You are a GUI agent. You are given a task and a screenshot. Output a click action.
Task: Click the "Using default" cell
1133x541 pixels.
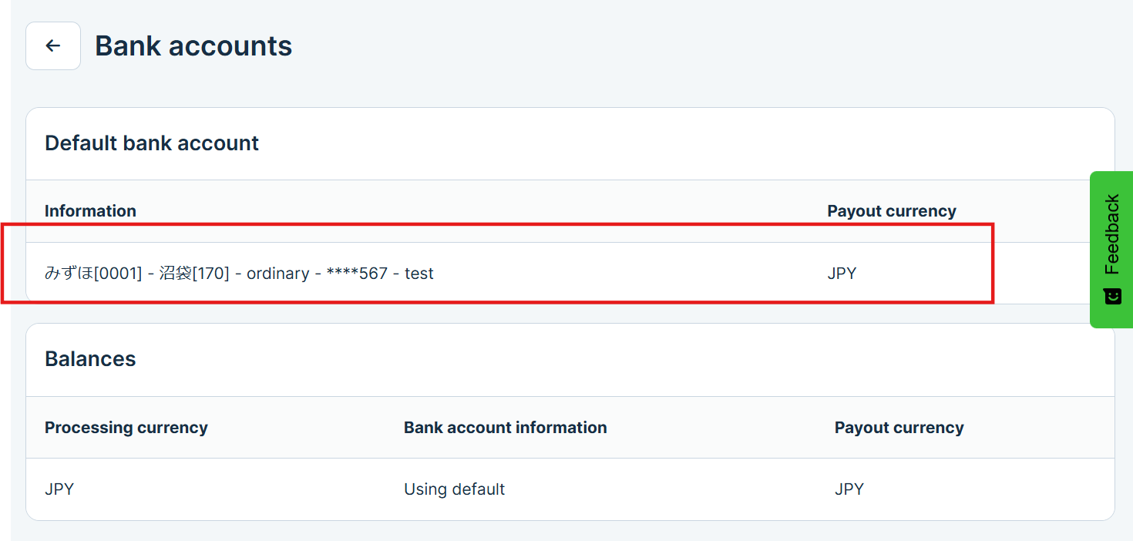tap(454, 489)
